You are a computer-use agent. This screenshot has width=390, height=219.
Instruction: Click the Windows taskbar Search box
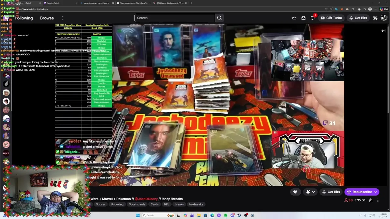(158, 215)
